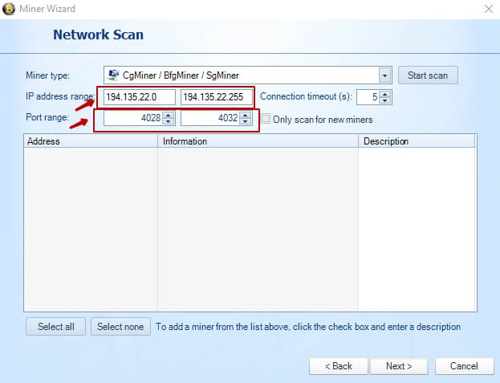
Task: Click the end port field 4032
Action: point(210,118)
